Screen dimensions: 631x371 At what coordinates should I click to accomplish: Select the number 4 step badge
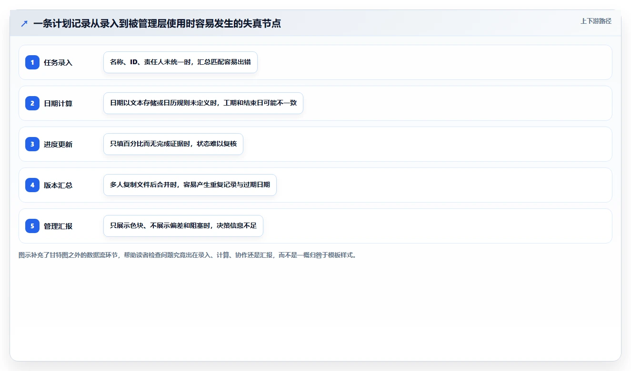[32, 185]
